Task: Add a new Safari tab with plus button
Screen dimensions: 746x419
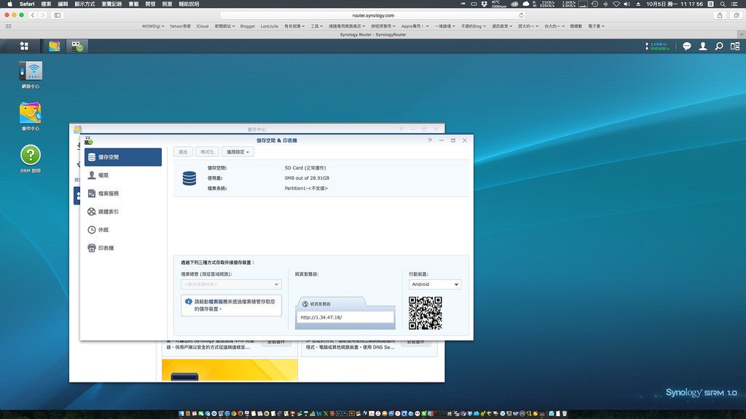Action: tap(741, 34)
